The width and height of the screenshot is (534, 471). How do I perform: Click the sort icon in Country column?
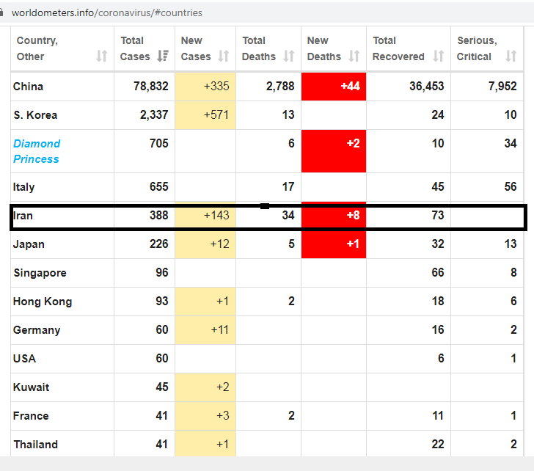click(102, 56)
